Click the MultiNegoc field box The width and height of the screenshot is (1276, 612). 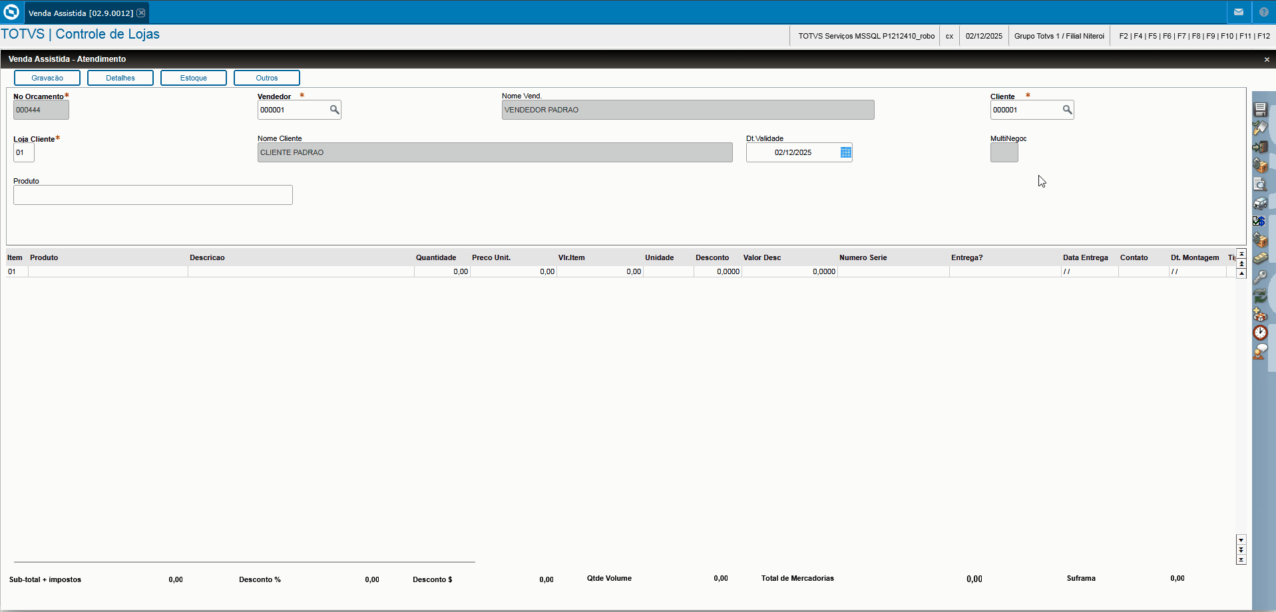1004,152
